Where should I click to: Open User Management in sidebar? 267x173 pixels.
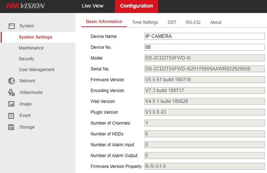tap(37, 70)
